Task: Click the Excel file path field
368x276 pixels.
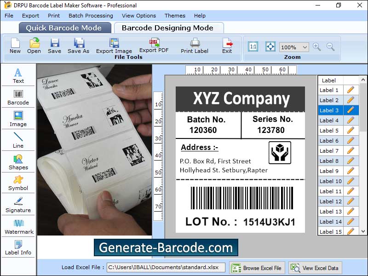Action: [x=166, y=268]
